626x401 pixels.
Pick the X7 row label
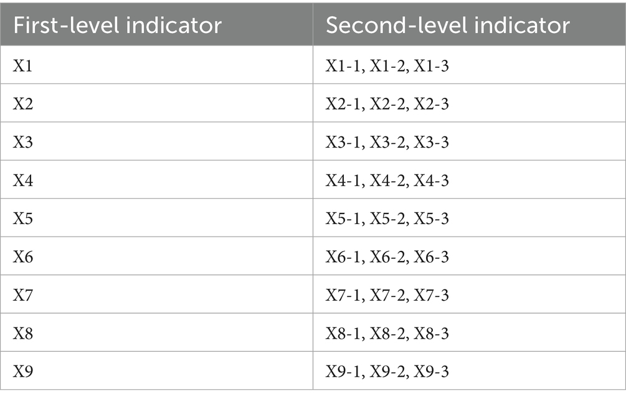23,295
